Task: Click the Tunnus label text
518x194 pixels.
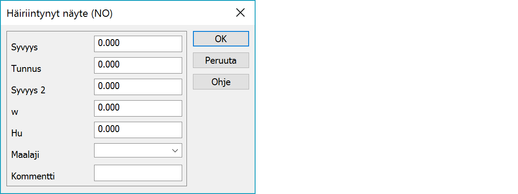Action: click(26, 69)
